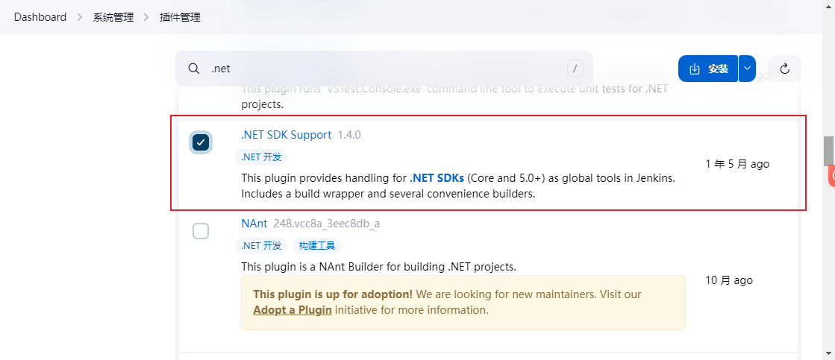Click the refresh icon button
Image resolution: width=835 pixels, height=360 pixels.
784,69
